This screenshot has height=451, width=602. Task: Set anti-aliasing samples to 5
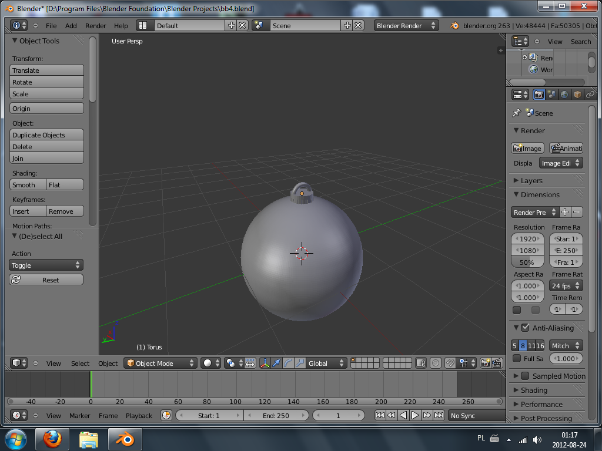[x=515, y=345]
